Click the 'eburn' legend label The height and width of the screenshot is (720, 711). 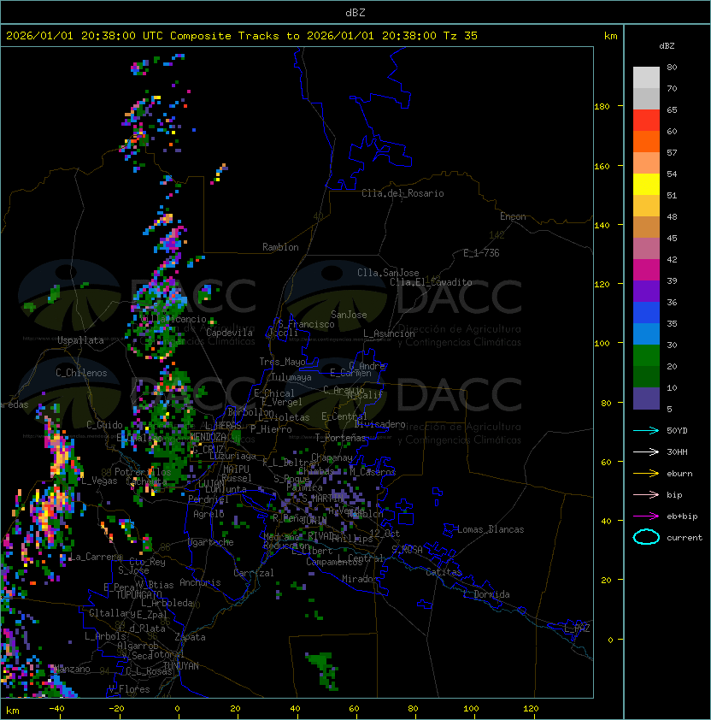pyautogui.click(x=679, y=474)
